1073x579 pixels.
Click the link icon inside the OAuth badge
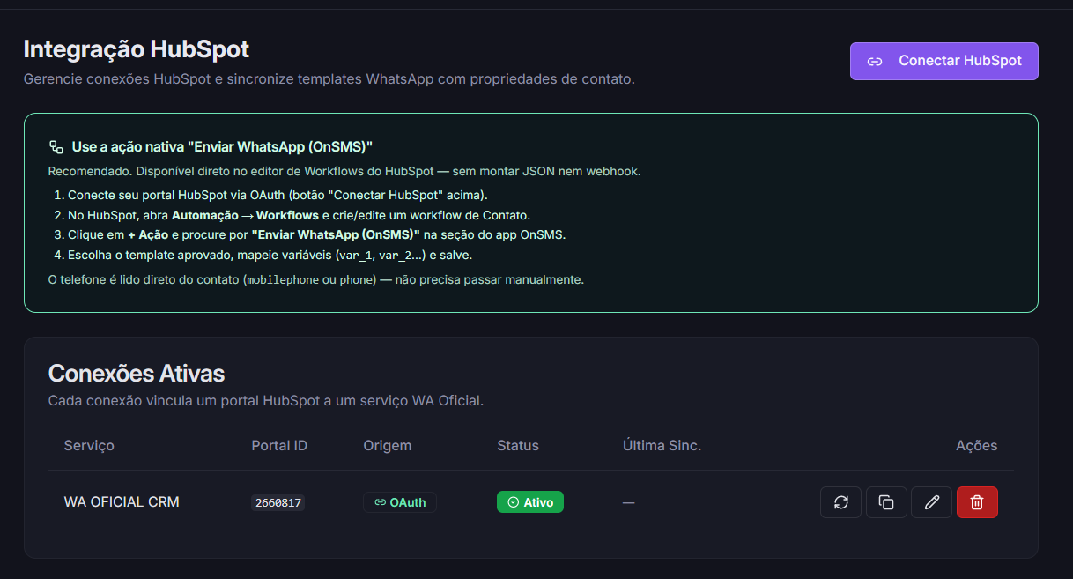(380, 502)
